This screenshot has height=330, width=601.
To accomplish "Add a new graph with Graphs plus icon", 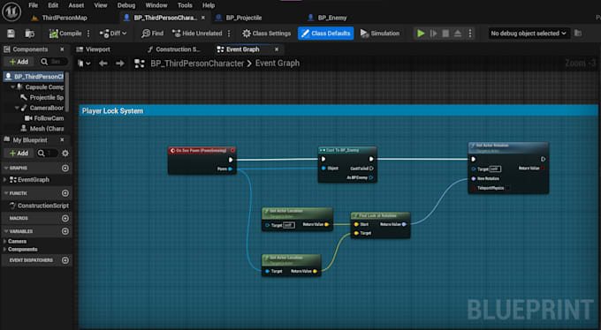I will tap(65, 168).
